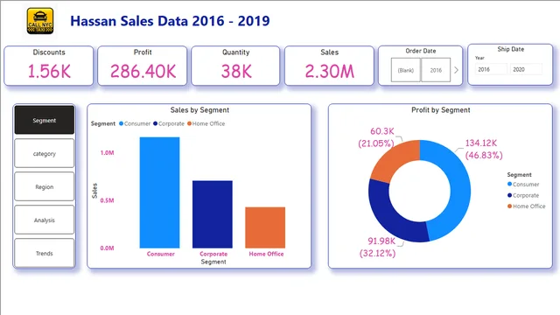560x315 pixels.
Task: Go to the Trends page button
Action: pyautogui.click(x=45, y=253)
